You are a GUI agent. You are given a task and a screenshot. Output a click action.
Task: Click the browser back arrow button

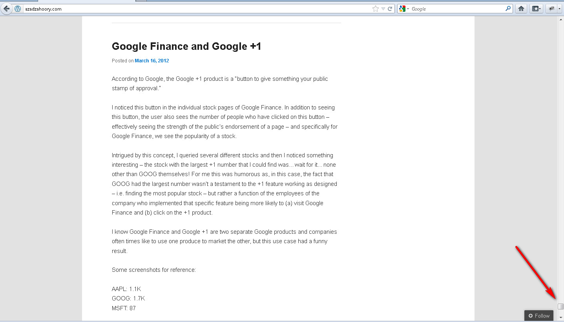click(x=6, y=9)
